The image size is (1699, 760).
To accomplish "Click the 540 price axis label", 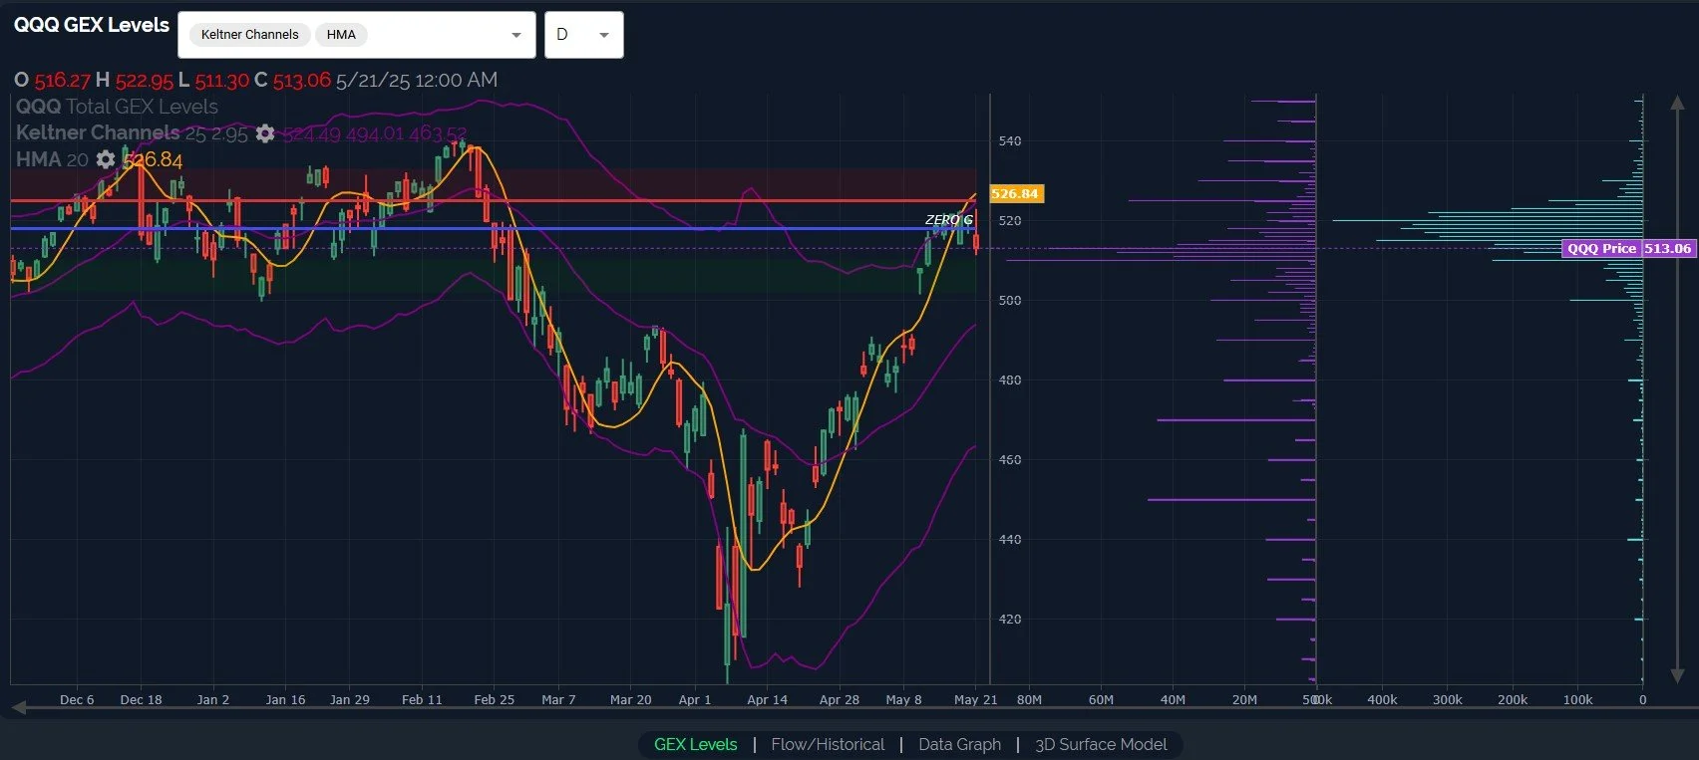I will click(x=1010, y=140).
